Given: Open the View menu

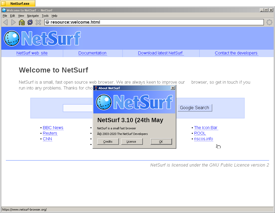Looking at the screenshot, I should click(21, 16).
